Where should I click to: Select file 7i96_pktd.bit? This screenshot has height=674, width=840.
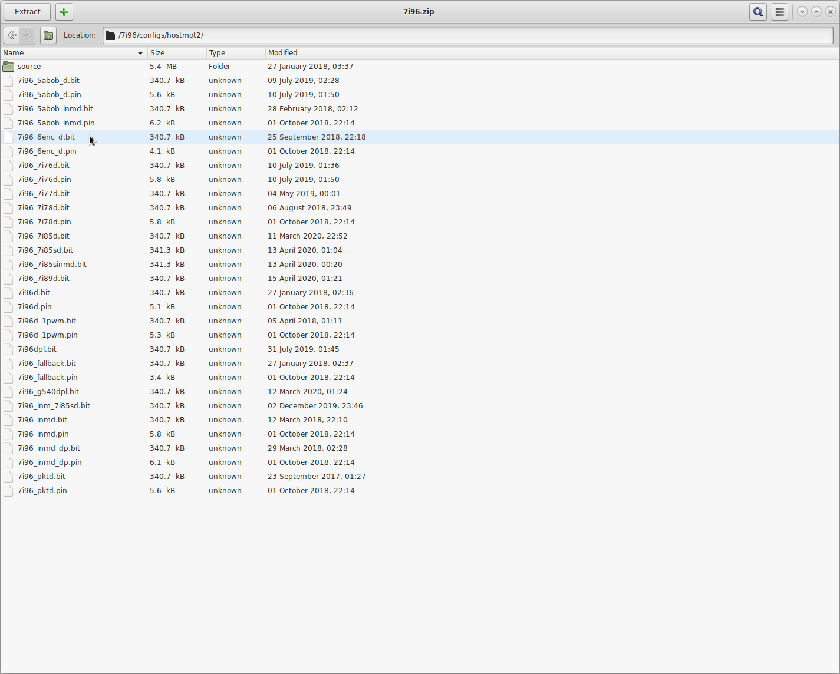tap(41, 477)
